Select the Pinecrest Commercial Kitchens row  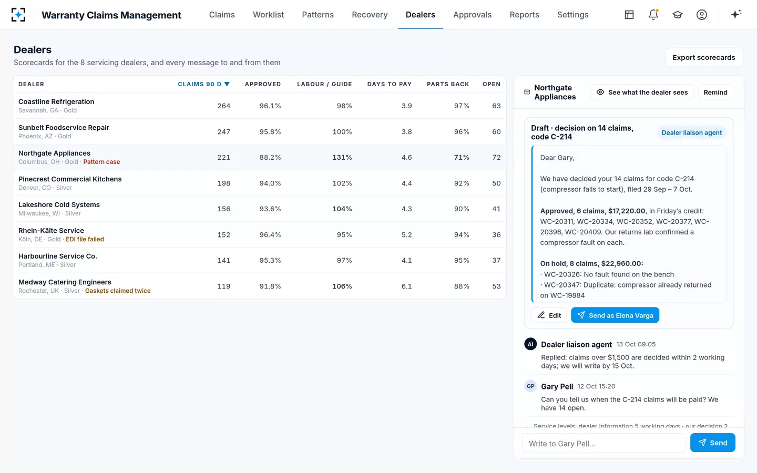point(260,183)
